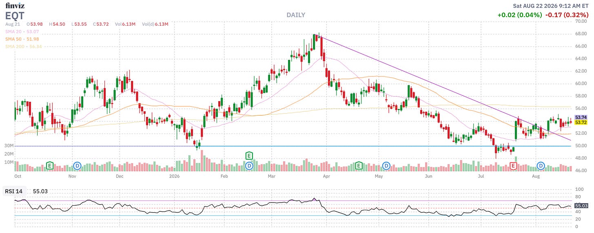The width and height of the screenshot is (594, 233).
Task: Click the Mar label on time axis
Action: [x=272, y=176]
